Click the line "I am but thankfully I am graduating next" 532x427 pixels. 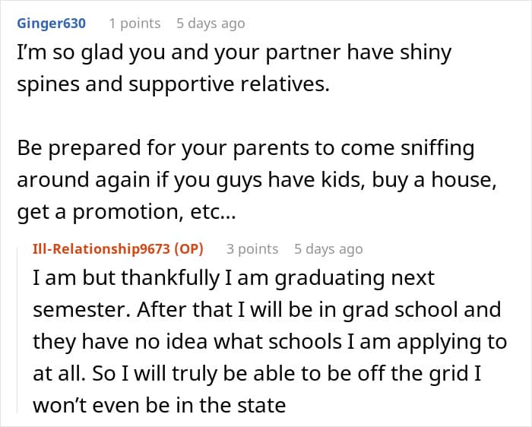click(233, 277)
